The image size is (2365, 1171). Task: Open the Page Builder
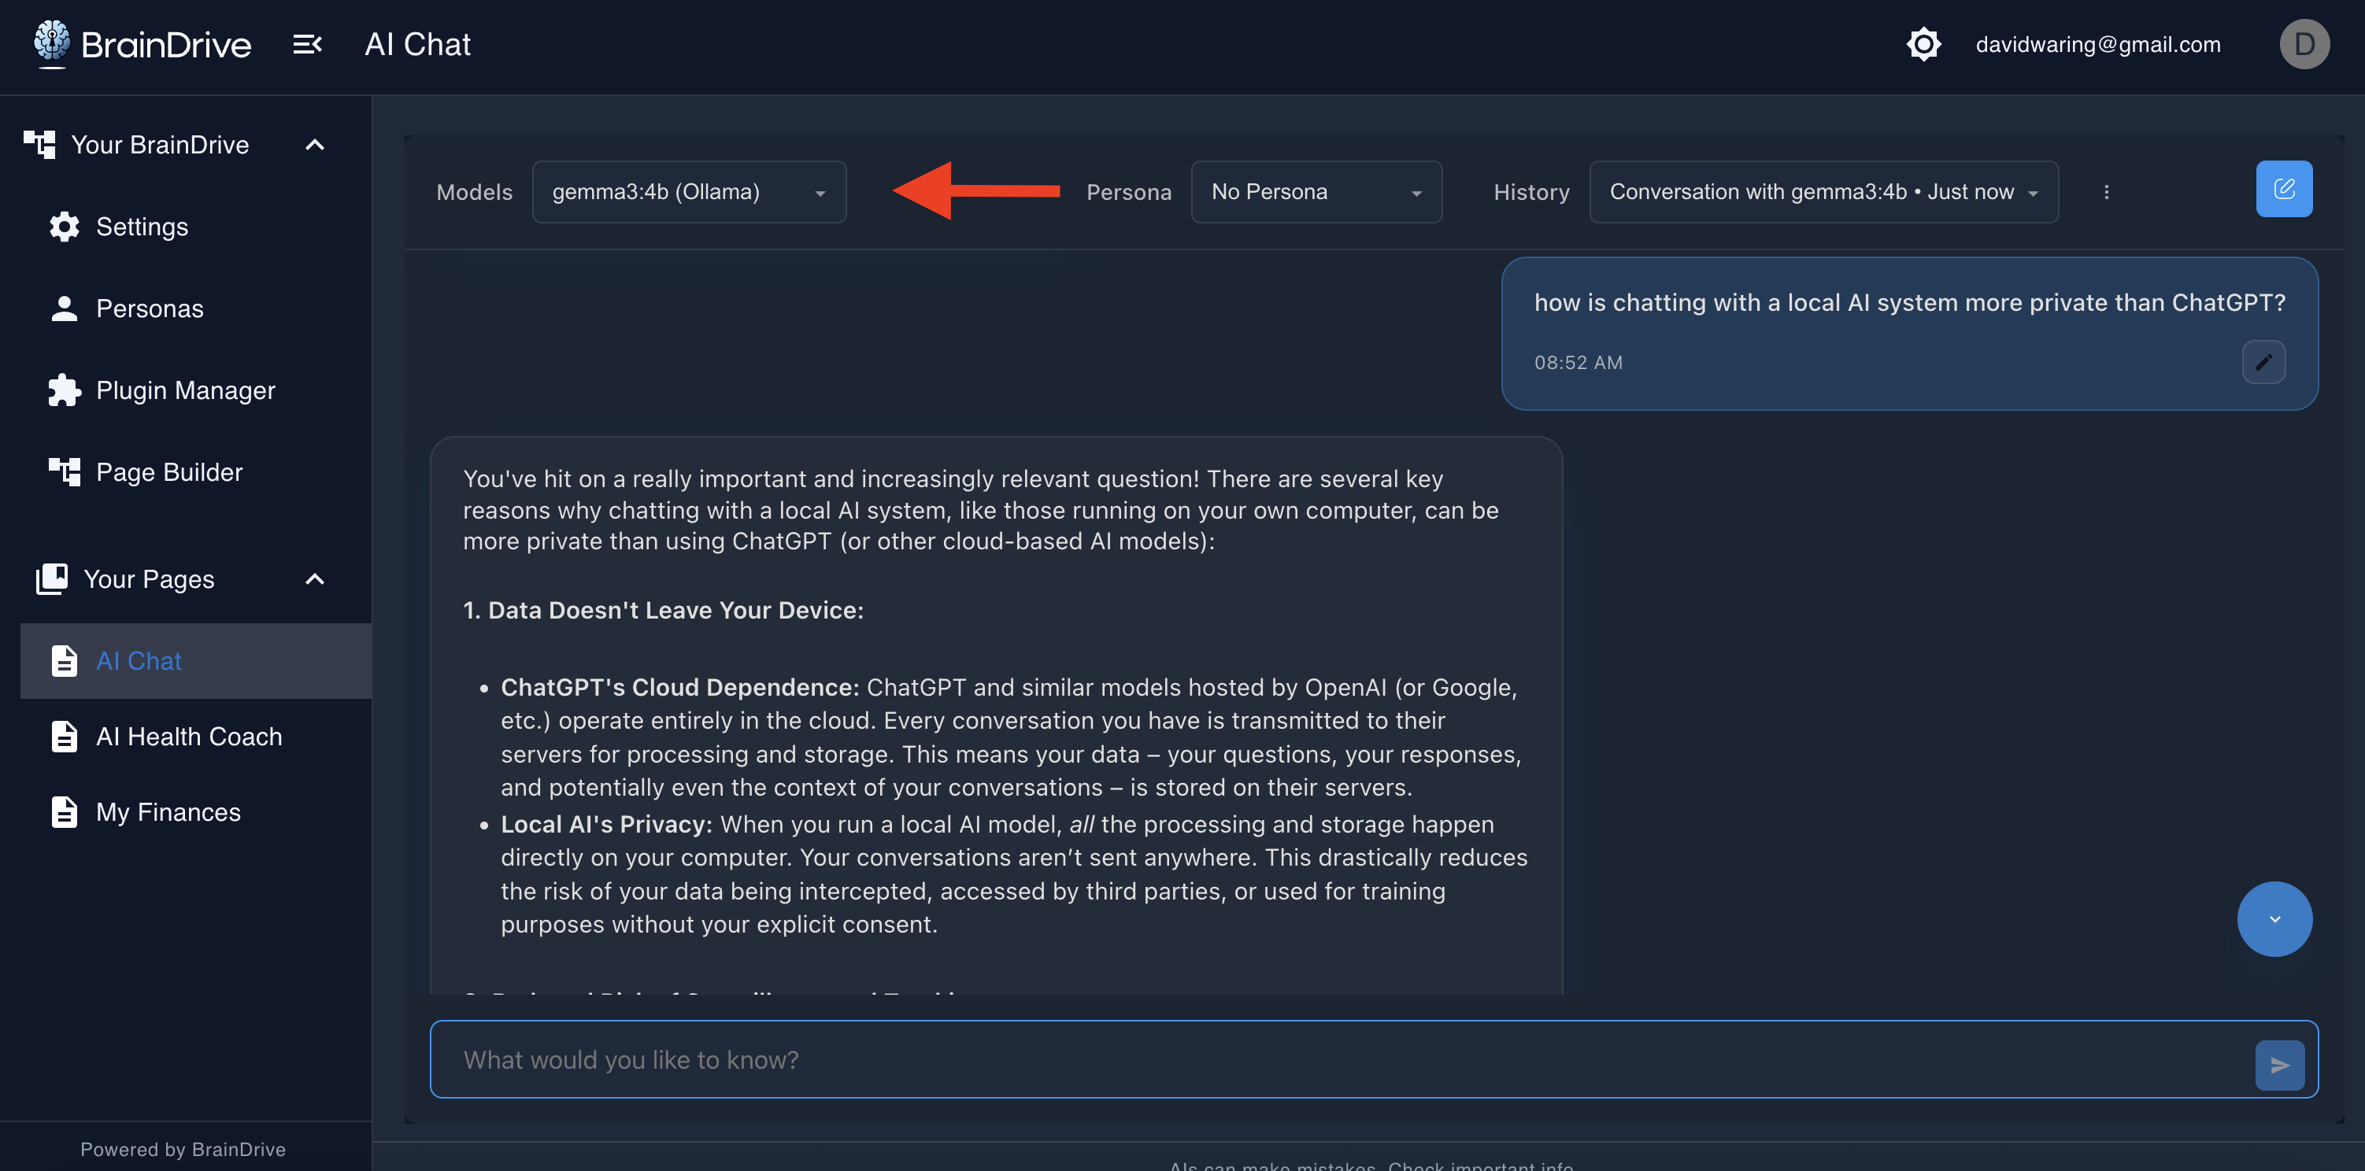(x=169, y=471)
